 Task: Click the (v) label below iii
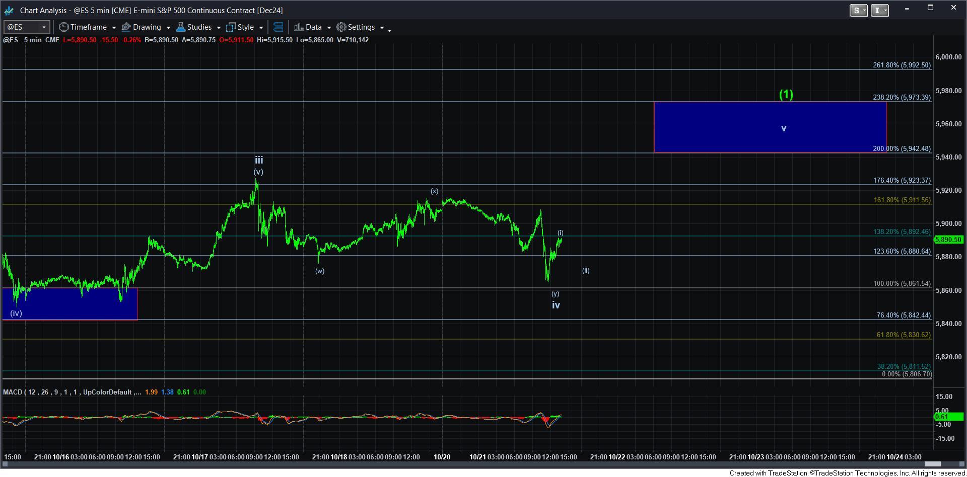[258, 172]
